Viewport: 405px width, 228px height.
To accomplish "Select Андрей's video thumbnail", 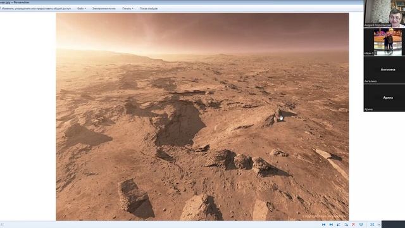I will coord(384,14).
